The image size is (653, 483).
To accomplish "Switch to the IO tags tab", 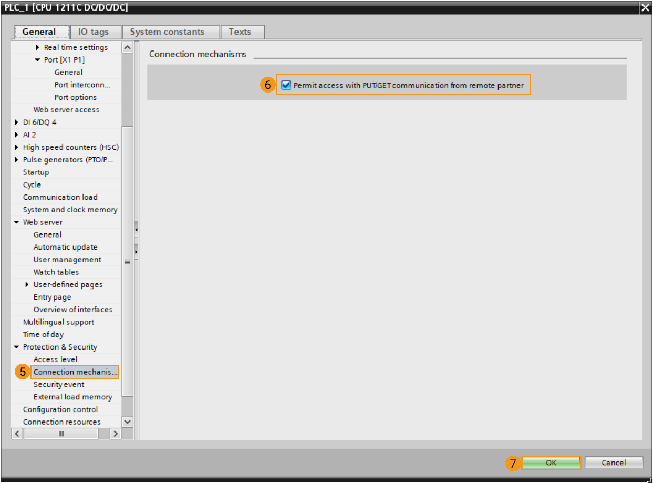I will tap(95, 32).
